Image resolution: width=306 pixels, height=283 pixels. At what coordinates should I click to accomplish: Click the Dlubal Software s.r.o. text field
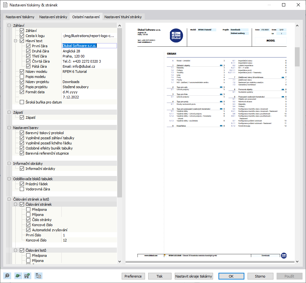click(89, 46)
